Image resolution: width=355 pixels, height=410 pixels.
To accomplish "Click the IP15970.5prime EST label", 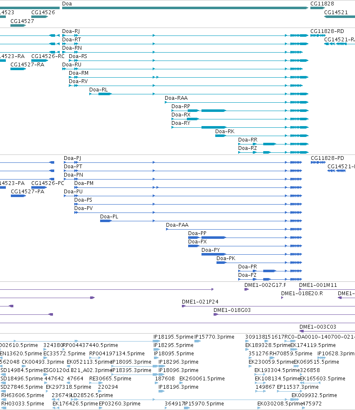I will [x=204, y=404].
